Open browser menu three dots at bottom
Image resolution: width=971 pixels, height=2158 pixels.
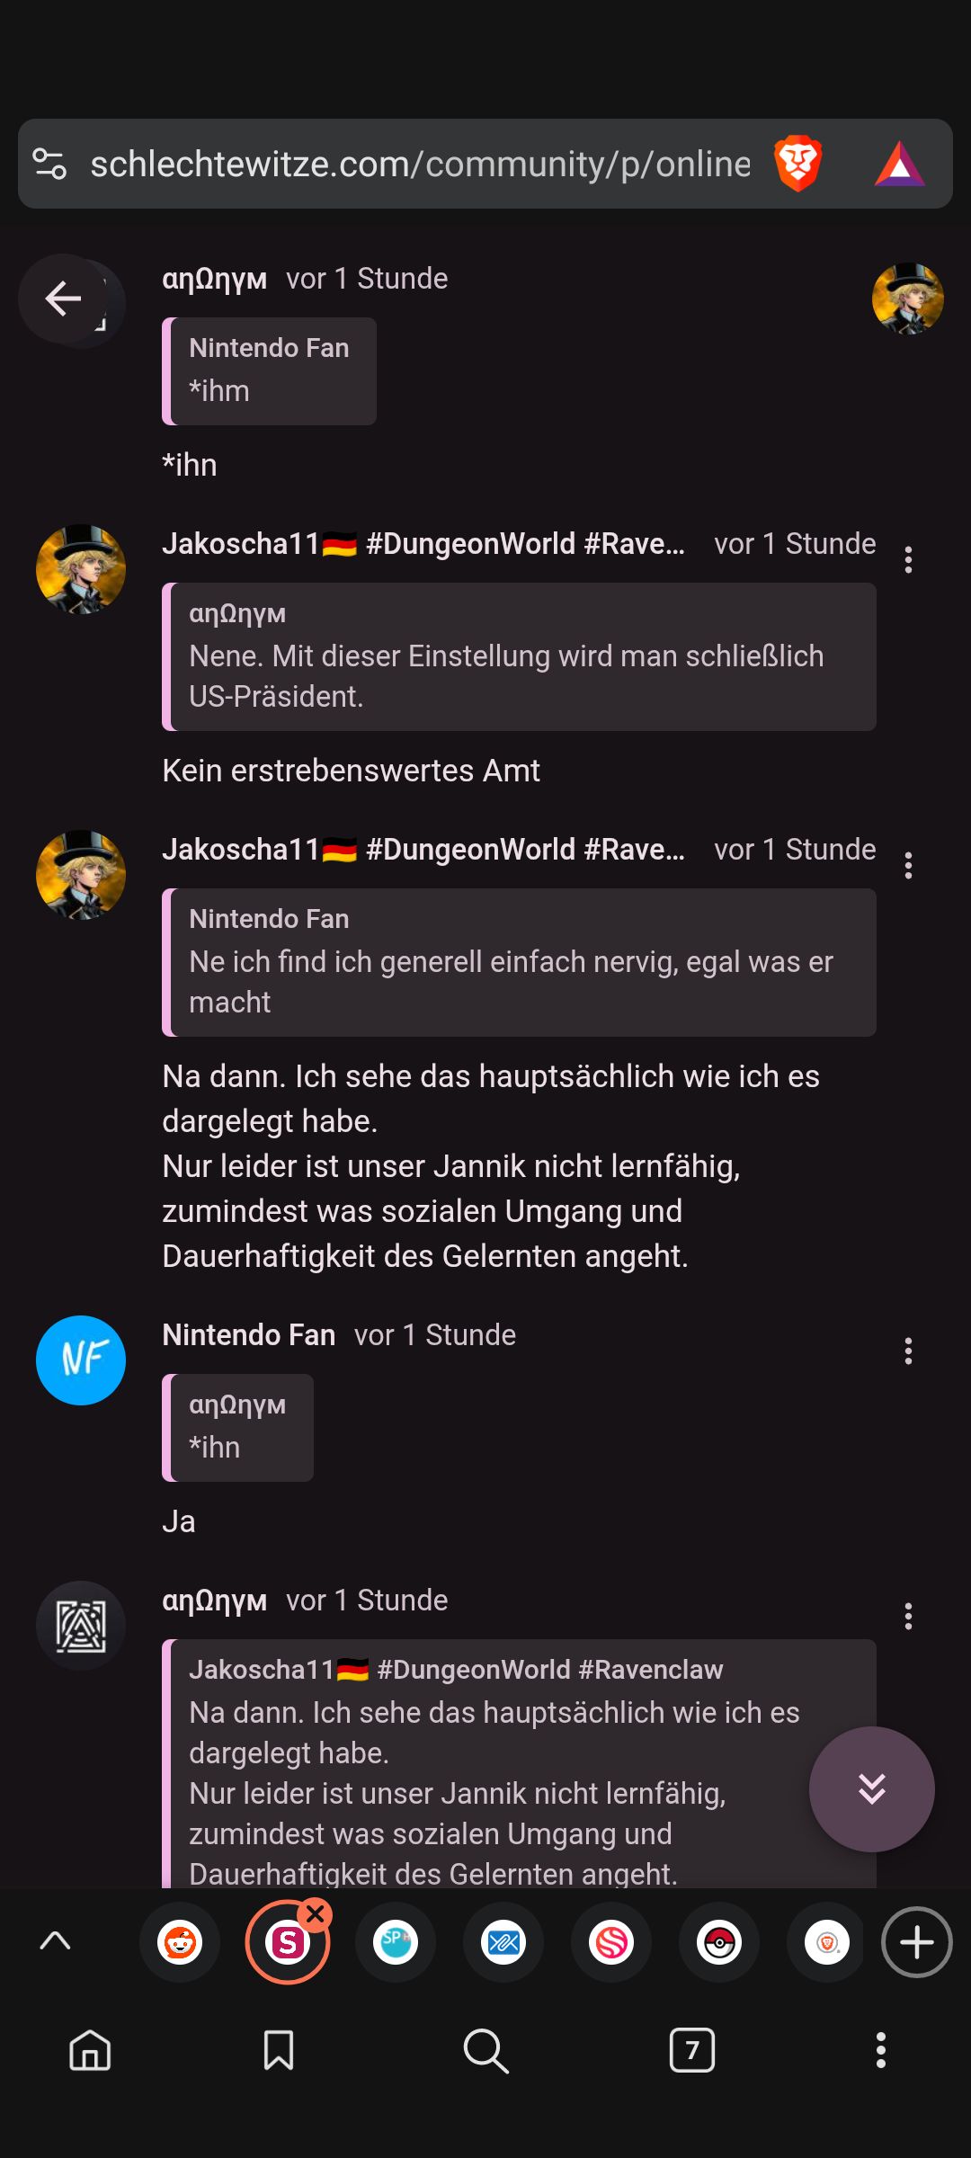(x=881, y=2050)
